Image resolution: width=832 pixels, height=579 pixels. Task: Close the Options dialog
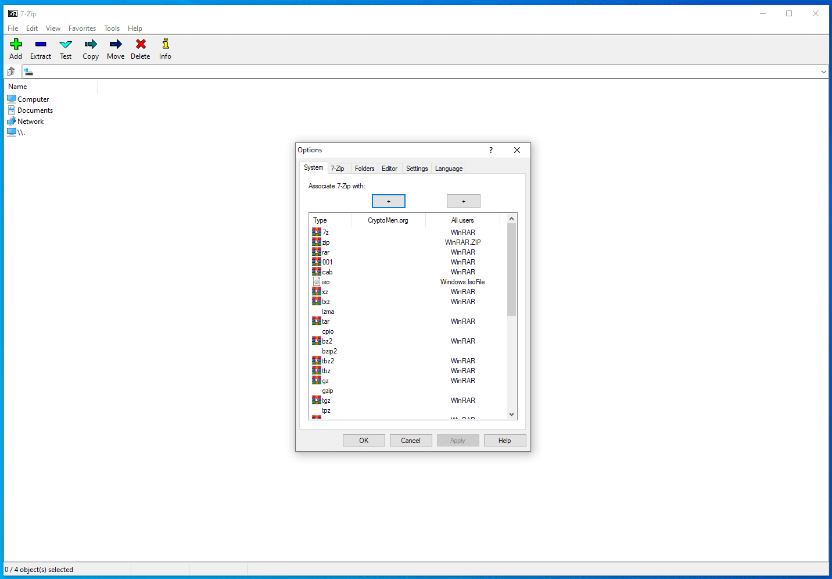click(517, 150)
